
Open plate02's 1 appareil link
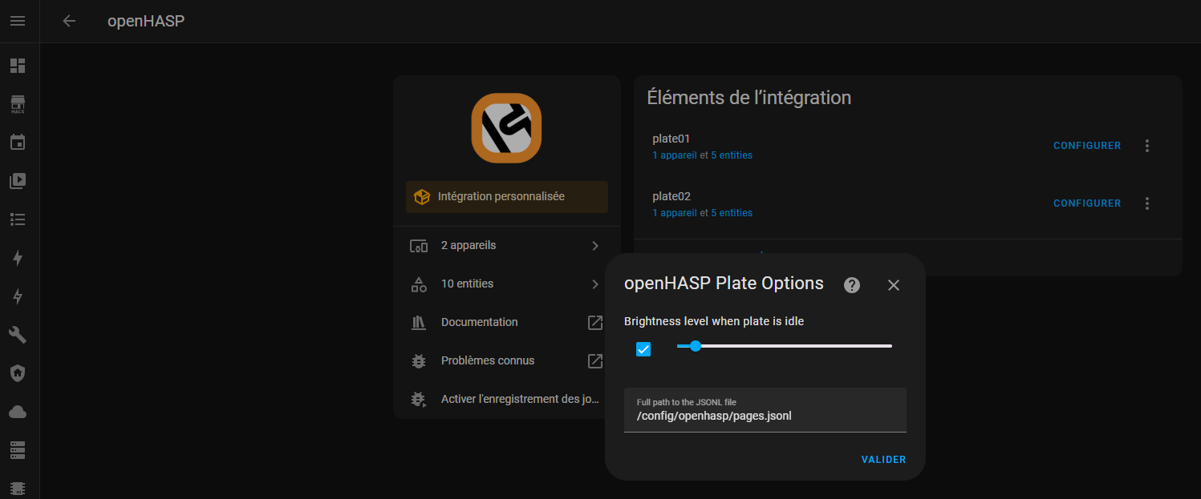click(675, 213)
